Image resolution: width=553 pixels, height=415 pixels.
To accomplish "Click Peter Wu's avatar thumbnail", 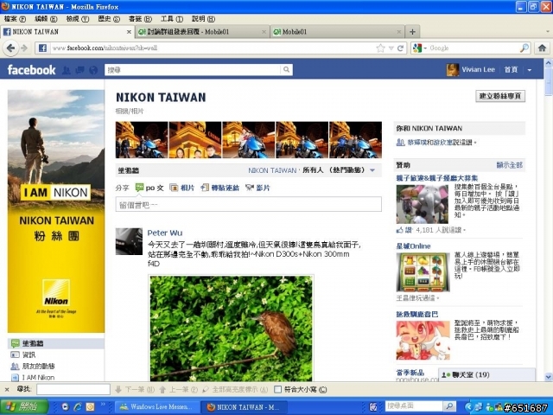I will point(129,241).
